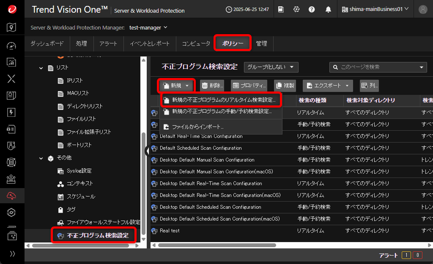Select ディレクトリリスト in tree
This screenshot has height=264, width=433.
85,106
